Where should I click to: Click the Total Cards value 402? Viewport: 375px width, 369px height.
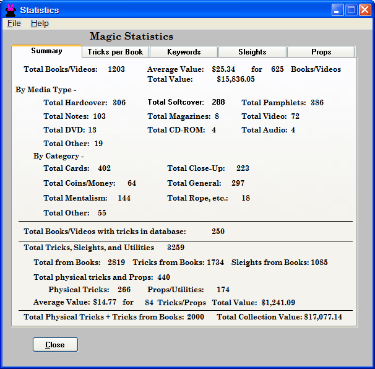(x=104, y=168)
